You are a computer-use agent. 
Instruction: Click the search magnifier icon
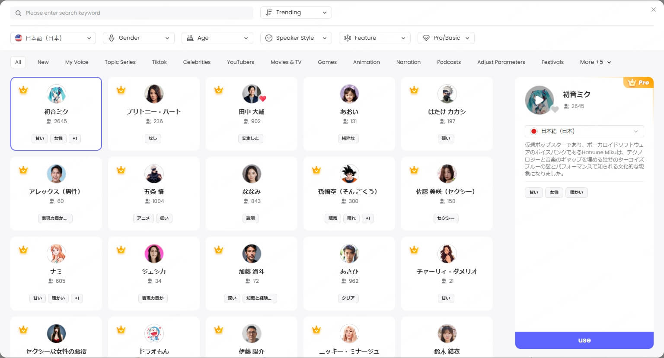point(18,13)
